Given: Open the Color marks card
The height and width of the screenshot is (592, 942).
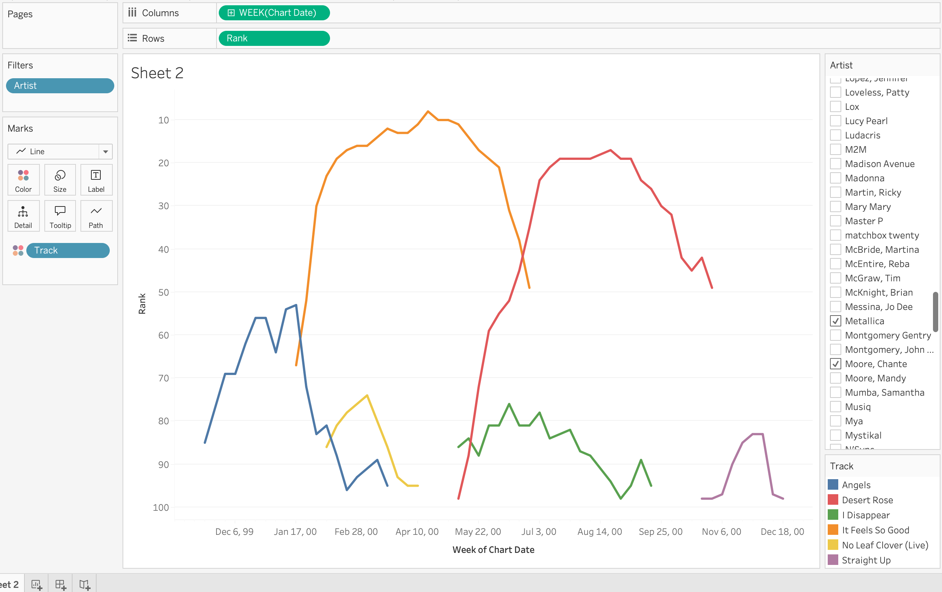Looking at the screenshot, I should coord(23,180).
